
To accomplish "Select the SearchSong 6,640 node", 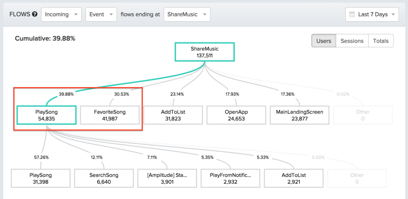I will [x=104, y=178].
